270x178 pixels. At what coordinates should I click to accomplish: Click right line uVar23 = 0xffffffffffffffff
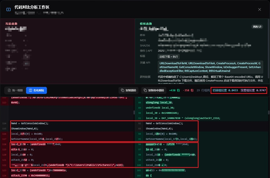click(166, 170)
